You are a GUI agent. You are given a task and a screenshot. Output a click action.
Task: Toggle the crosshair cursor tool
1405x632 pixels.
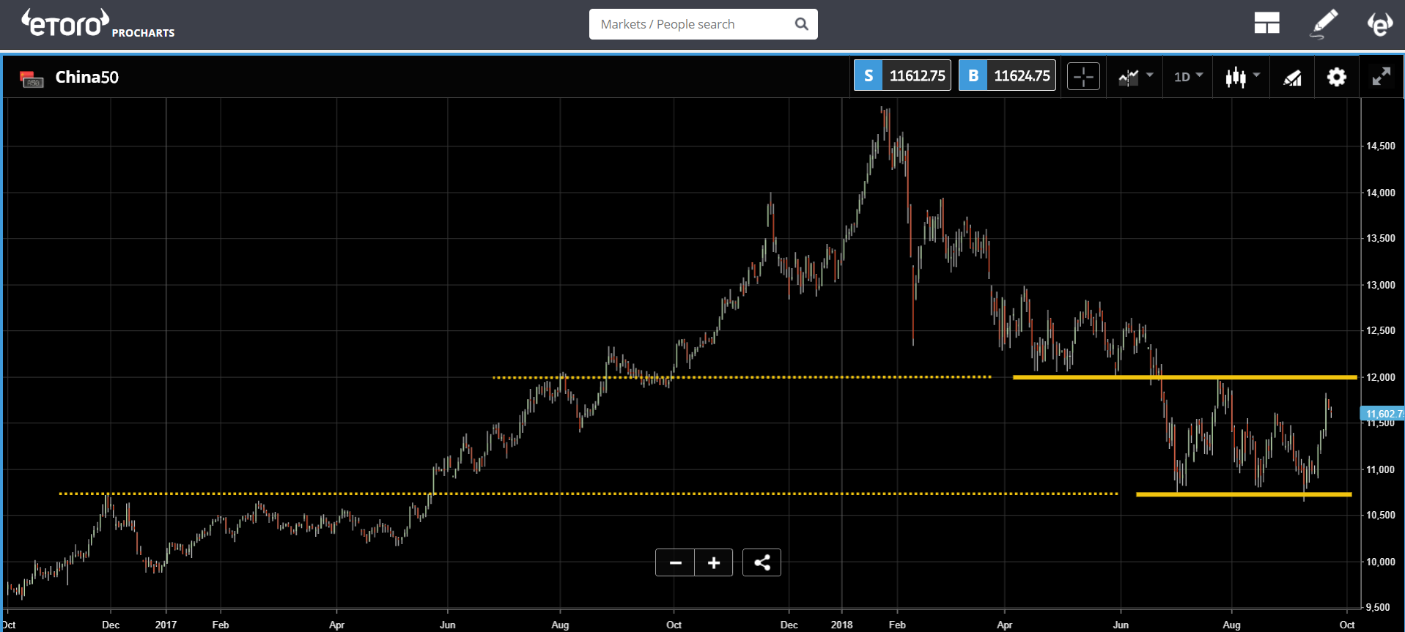coord(1083,76)
